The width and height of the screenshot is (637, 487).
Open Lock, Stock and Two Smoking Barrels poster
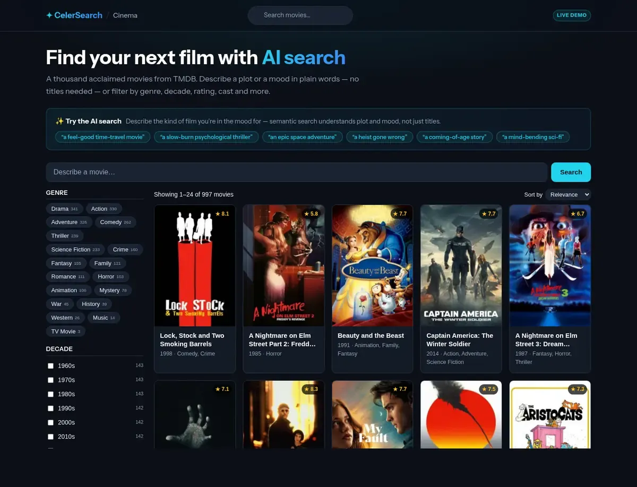[195, 266]
